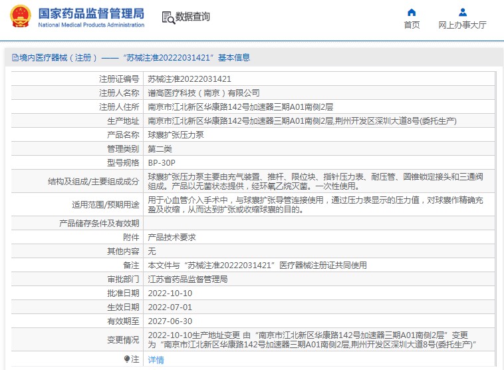
Task: Open the 详情 details link
Action: point(156,360)
